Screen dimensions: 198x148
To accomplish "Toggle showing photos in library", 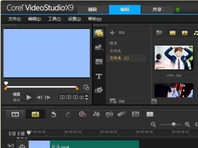I will click(185, 33).
